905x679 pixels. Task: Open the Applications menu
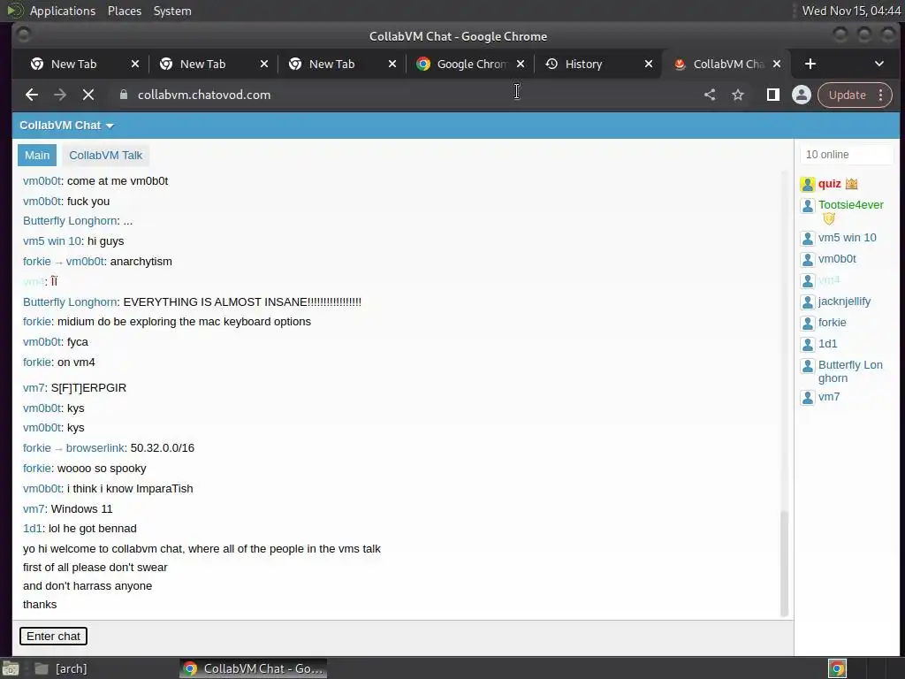pyautogui.click(x=63, y=11)
